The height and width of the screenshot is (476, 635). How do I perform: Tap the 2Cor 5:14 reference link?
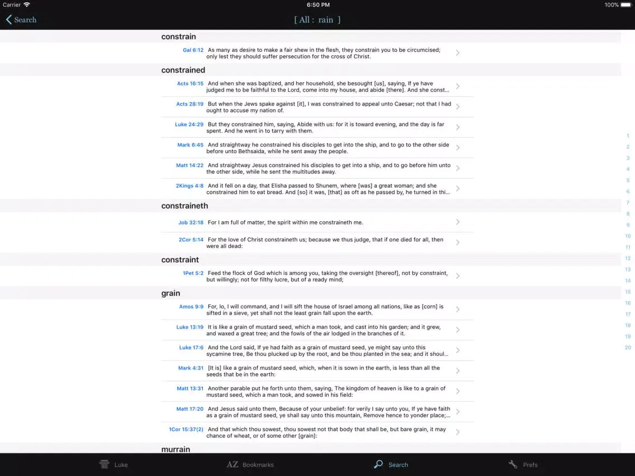click(191, 240)
